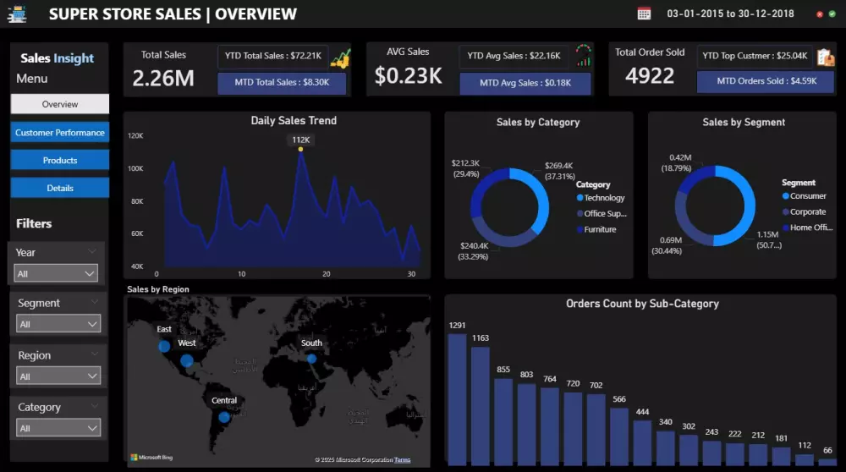846x472 pixels.
Task: Click the 1163 orders bar
Action: coord(481,406)
